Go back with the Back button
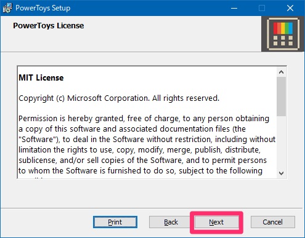Image resolution: width=305 pixels, height=238 pixels. point(171,222)
